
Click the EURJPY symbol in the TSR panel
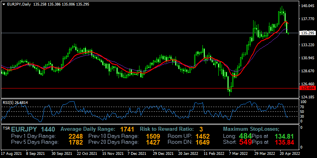(x=24, y=129)
